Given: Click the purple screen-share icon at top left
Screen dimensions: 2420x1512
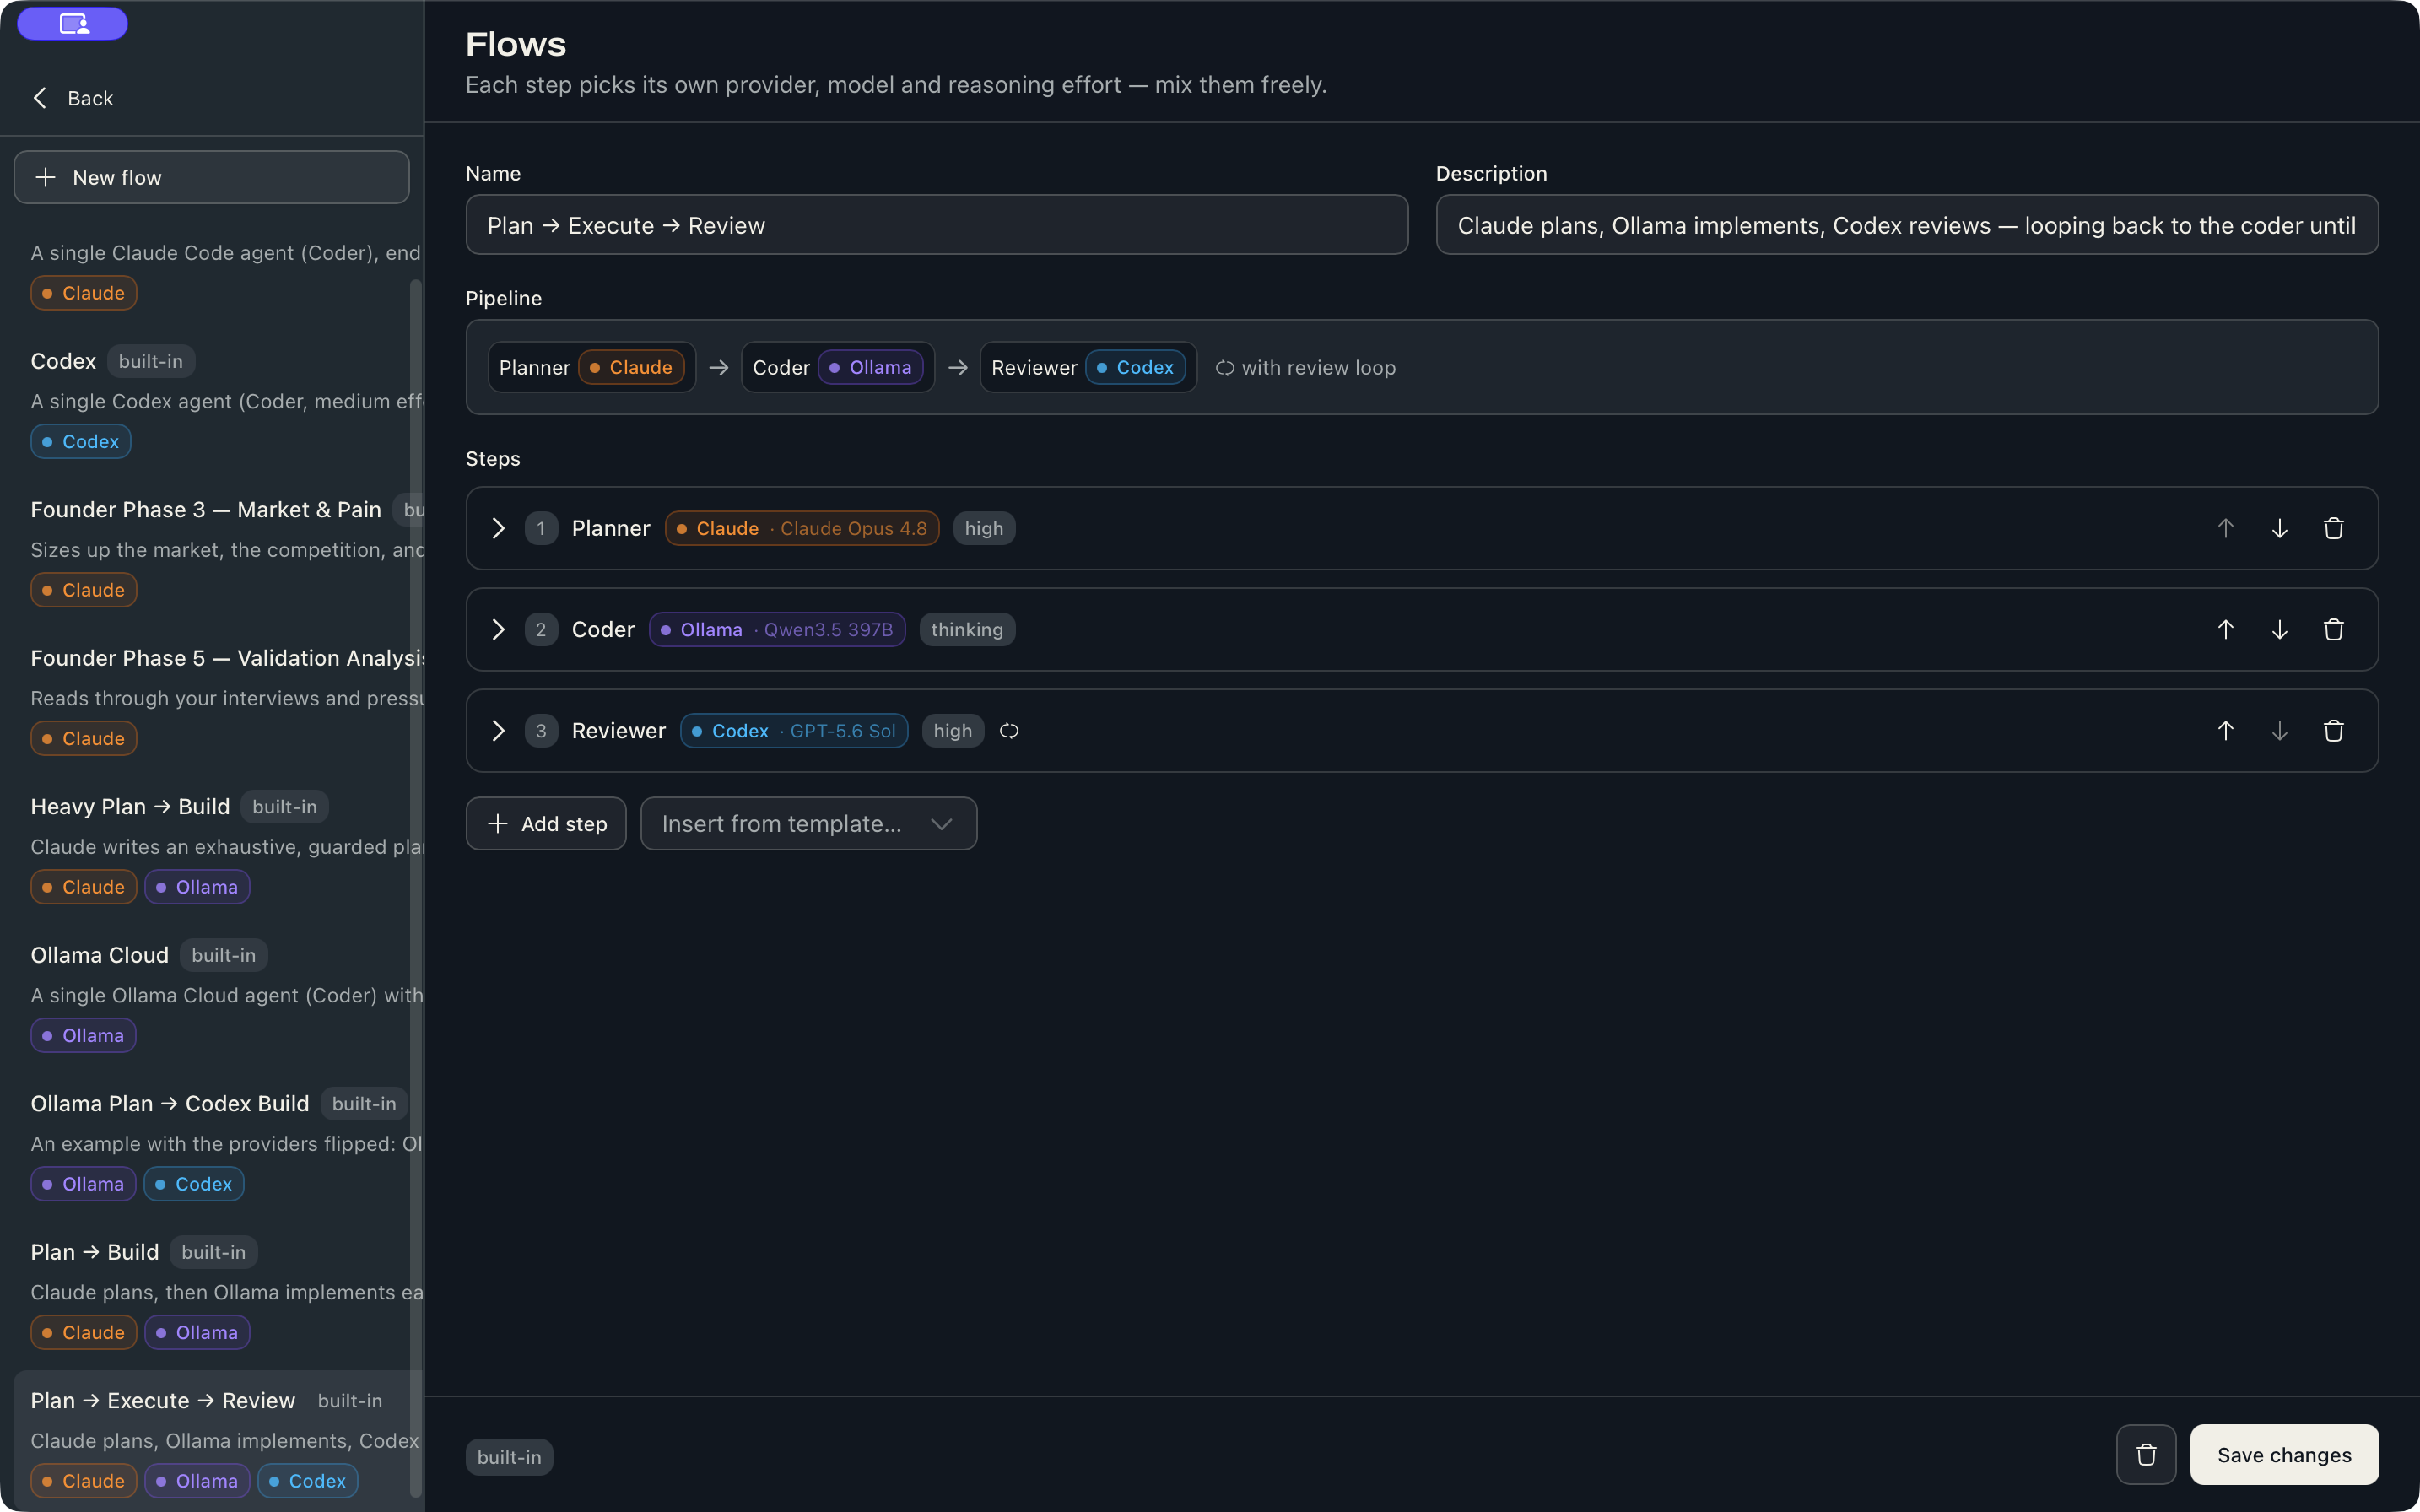Looking at the screenshot, I should tap(73, 23).
